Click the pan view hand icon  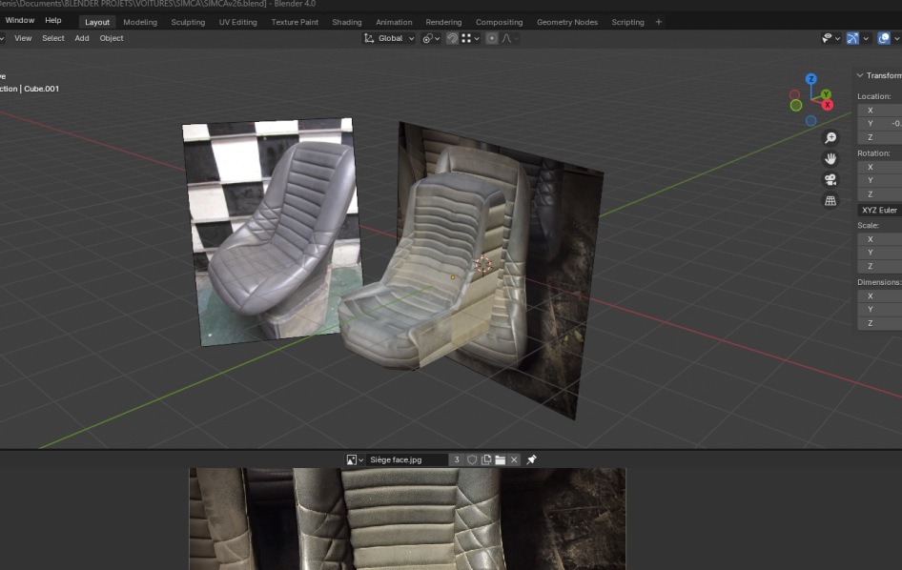point(830,158)
